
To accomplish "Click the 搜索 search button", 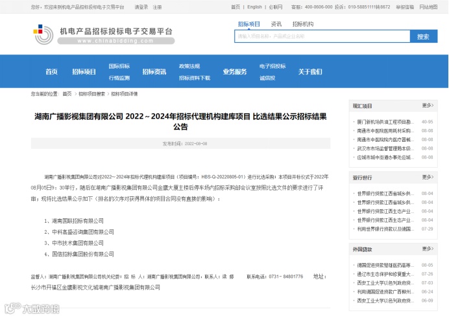I will coord(424,36).
